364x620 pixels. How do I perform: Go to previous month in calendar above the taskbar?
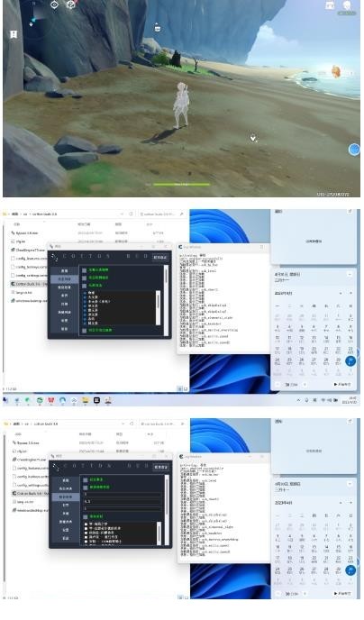(x=341, y=294)
